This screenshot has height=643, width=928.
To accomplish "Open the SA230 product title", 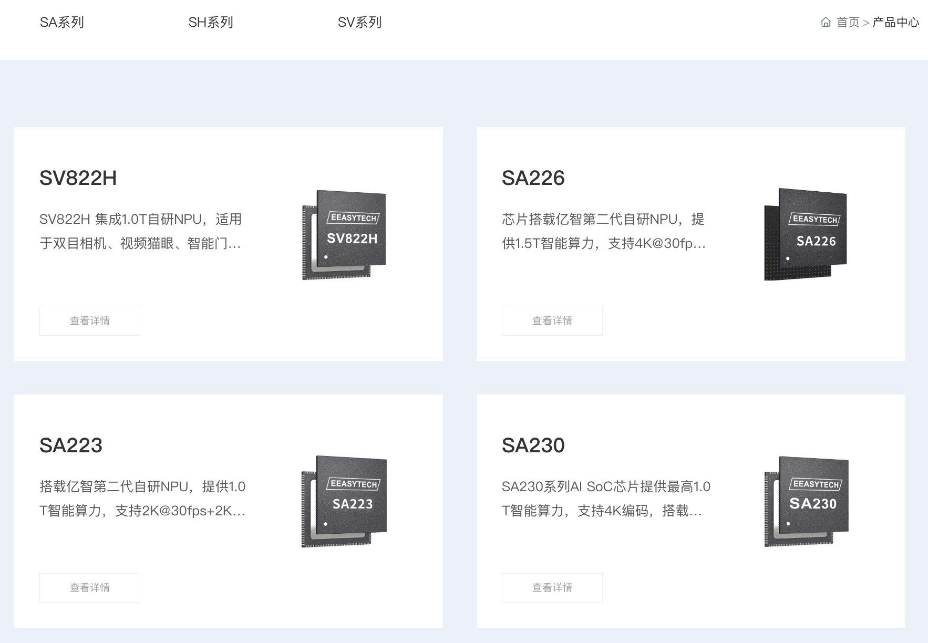I will tap(533, 445).
